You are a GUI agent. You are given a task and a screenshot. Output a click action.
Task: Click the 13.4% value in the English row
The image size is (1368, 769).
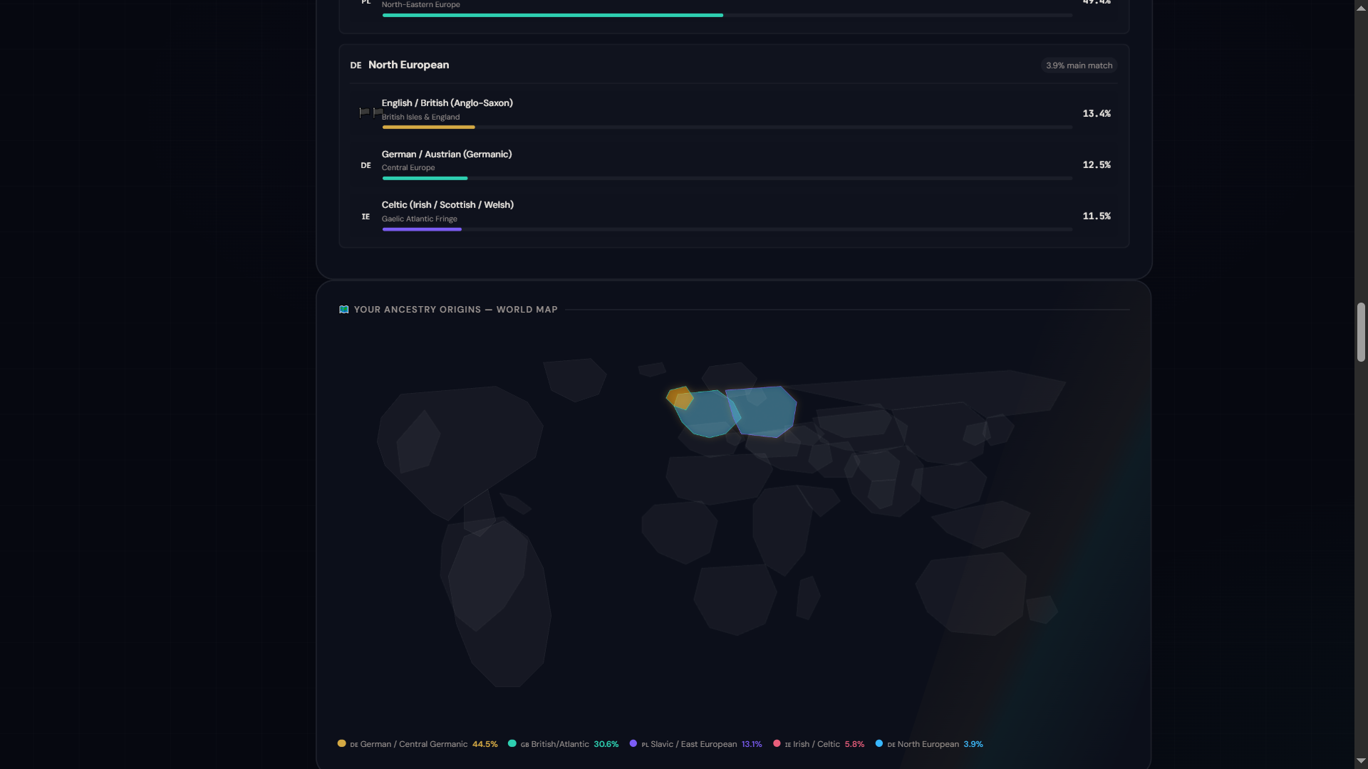(x=1097, y=114)
